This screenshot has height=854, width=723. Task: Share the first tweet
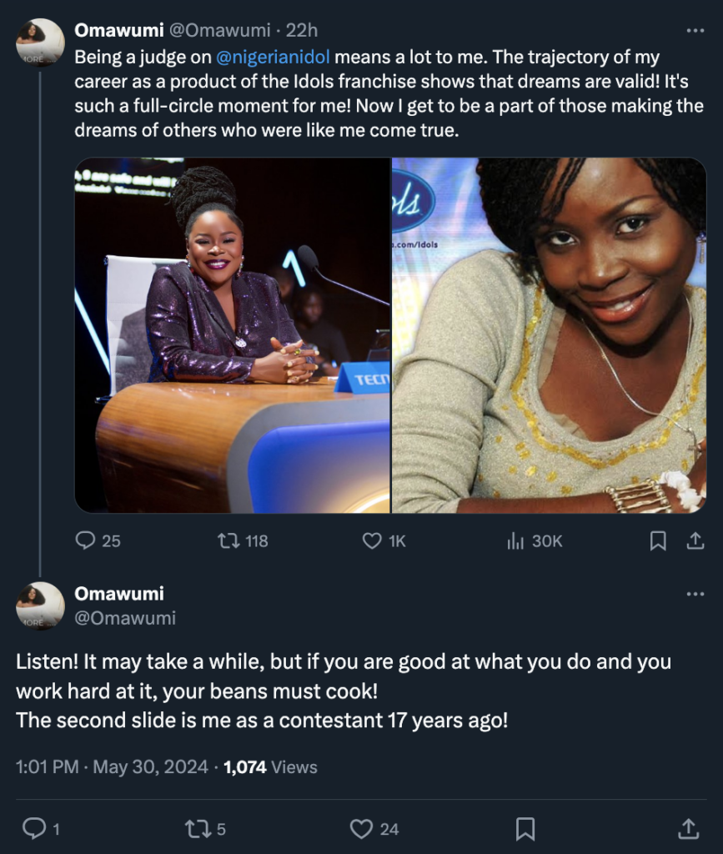(695, 541)
